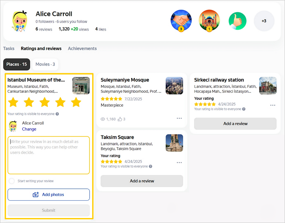Click the handshake achievement badge
The image size is (285, 223).
tap(181, 20)
